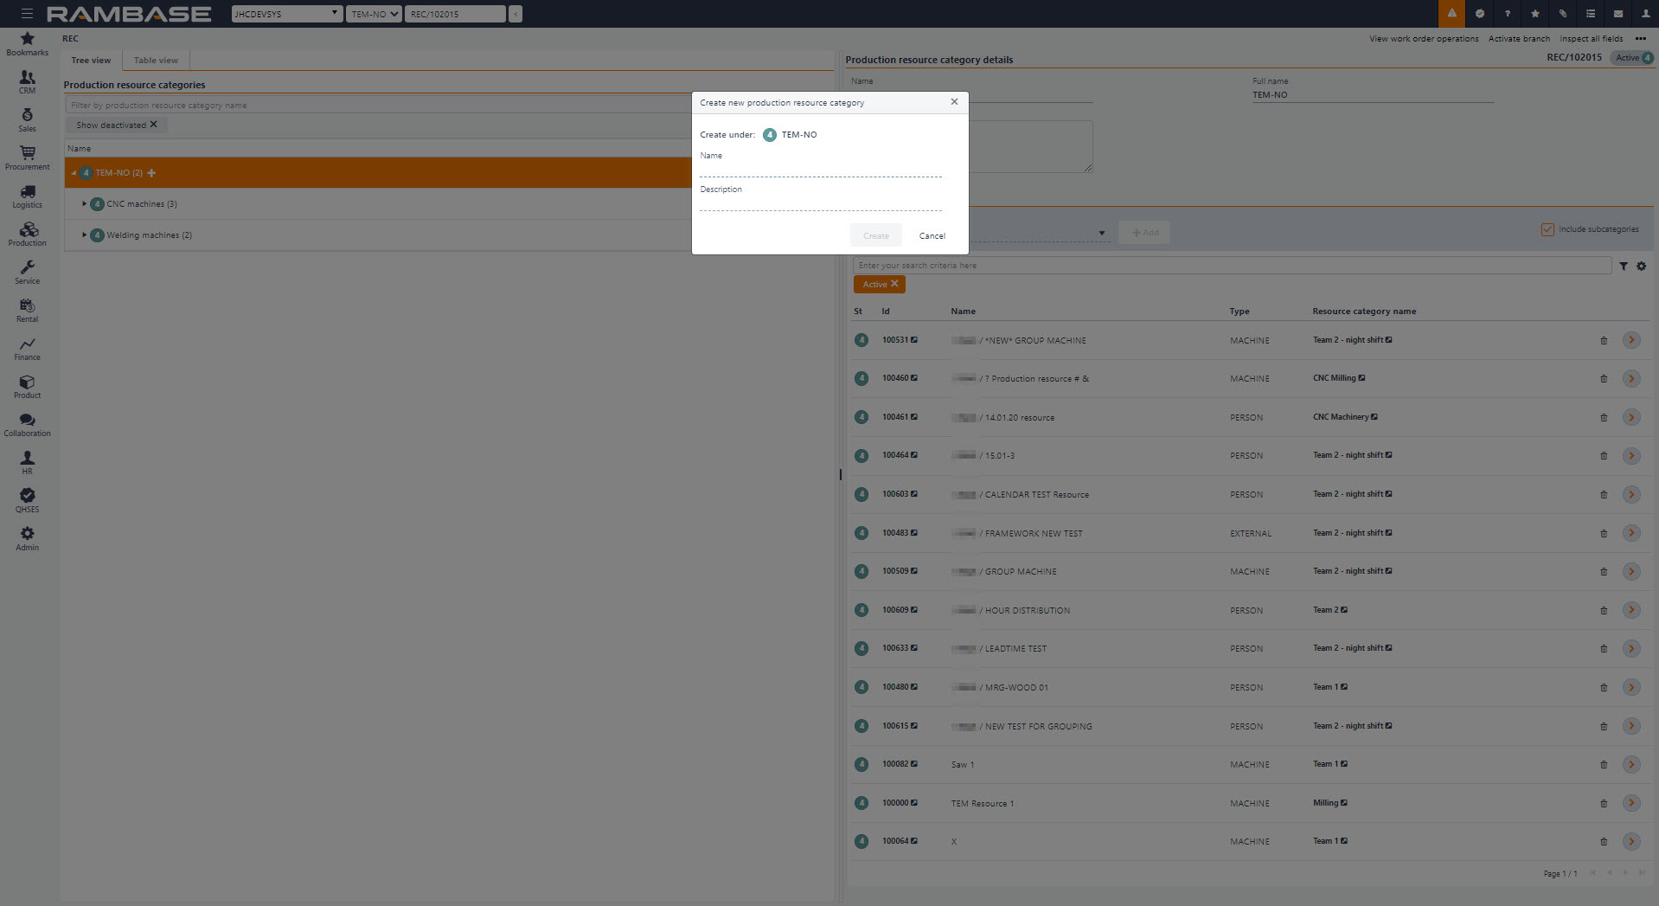Expand the CNC machines tree node
Image resolution: width=1659 pixels, height=906 pixels.
[84, 204]
